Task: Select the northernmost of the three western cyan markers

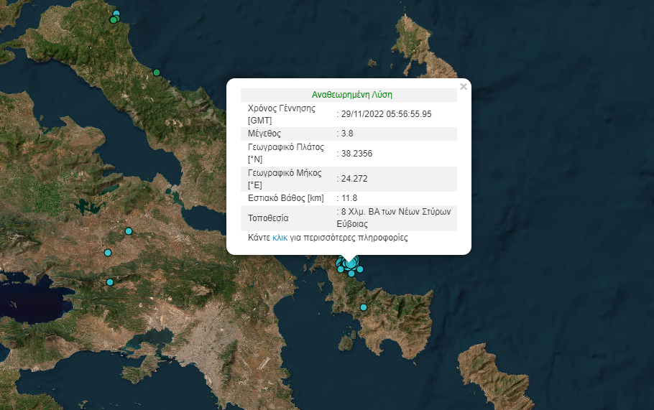Action: [x=129, y=231]
